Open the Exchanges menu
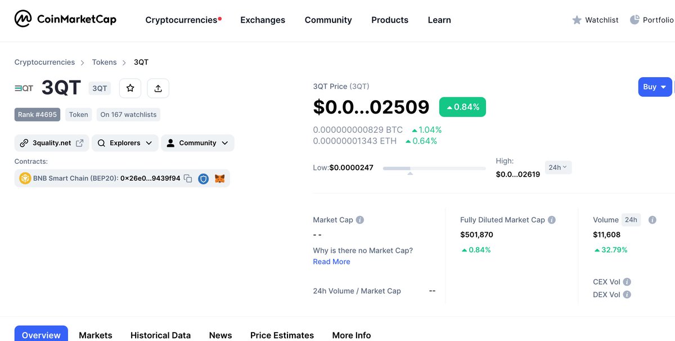 pyautogui.click(x=263, y=20)
